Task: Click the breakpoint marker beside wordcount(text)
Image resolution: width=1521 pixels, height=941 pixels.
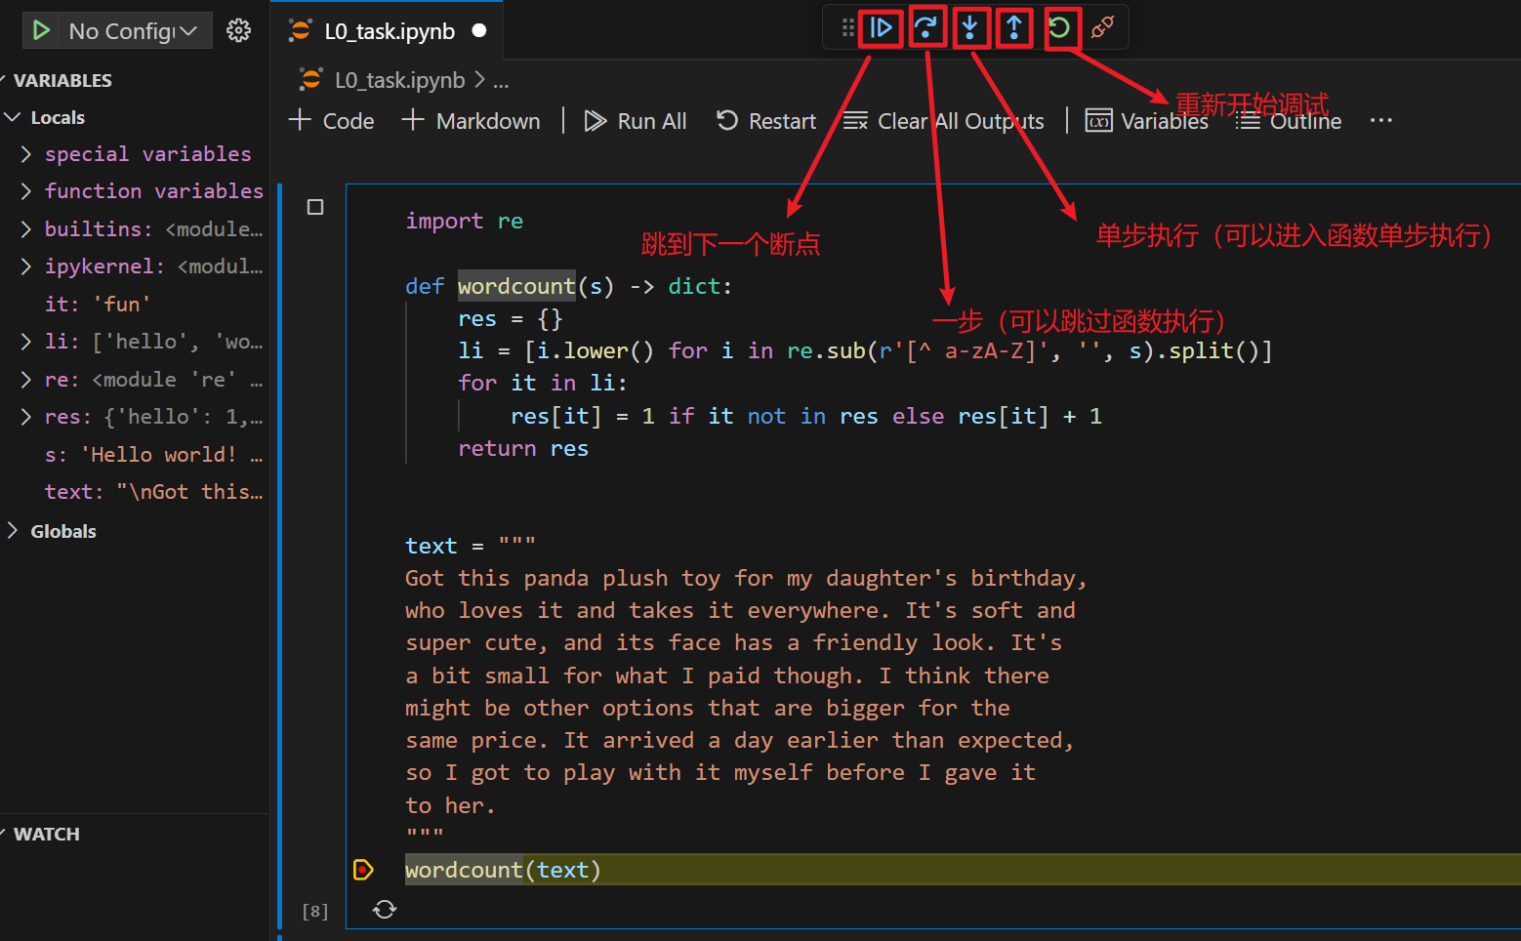Action: (363, 869)
